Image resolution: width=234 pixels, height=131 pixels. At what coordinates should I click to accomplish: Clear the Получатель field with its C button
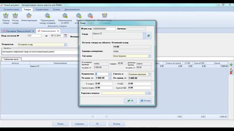tap(65, 44)
